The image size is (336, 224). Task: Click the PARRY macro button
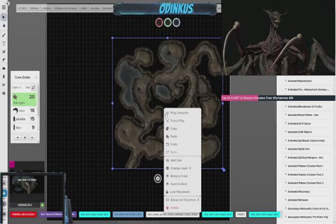tap(241, 214)
